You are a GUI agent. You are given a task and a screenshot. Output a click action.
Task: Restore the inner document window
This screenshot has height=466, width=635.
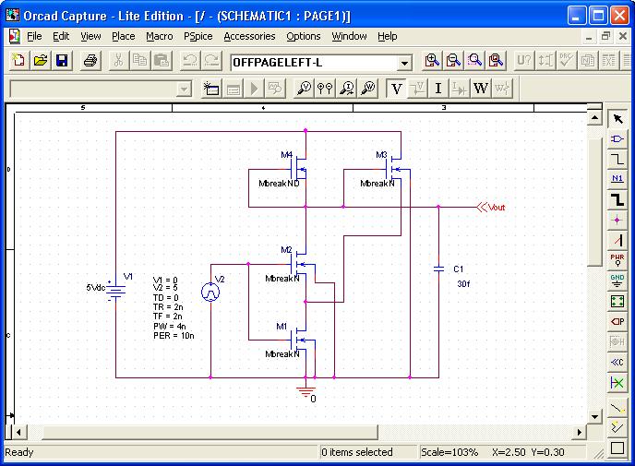tap(605, 36)
